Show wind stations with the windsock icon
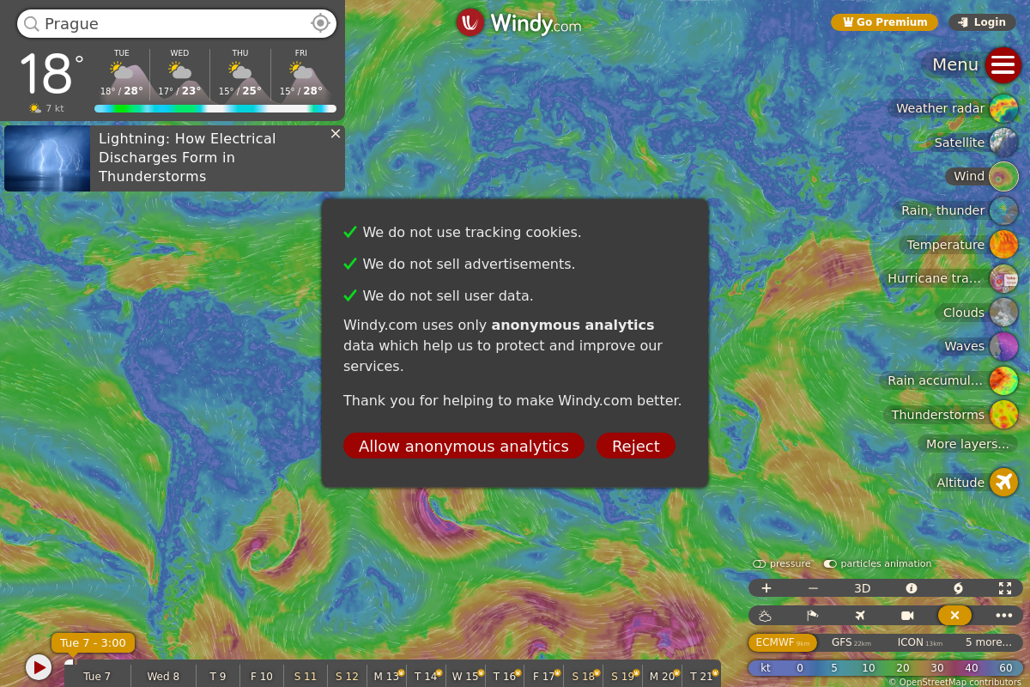Viewport: 1030px width, 687px height. point(812,616)
